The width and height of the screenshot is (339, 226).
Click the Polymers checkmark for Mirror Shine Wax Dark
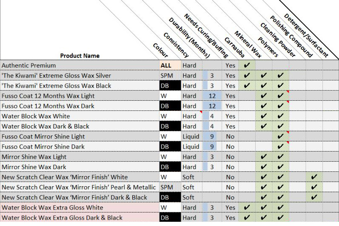click(x=280, y=167)
